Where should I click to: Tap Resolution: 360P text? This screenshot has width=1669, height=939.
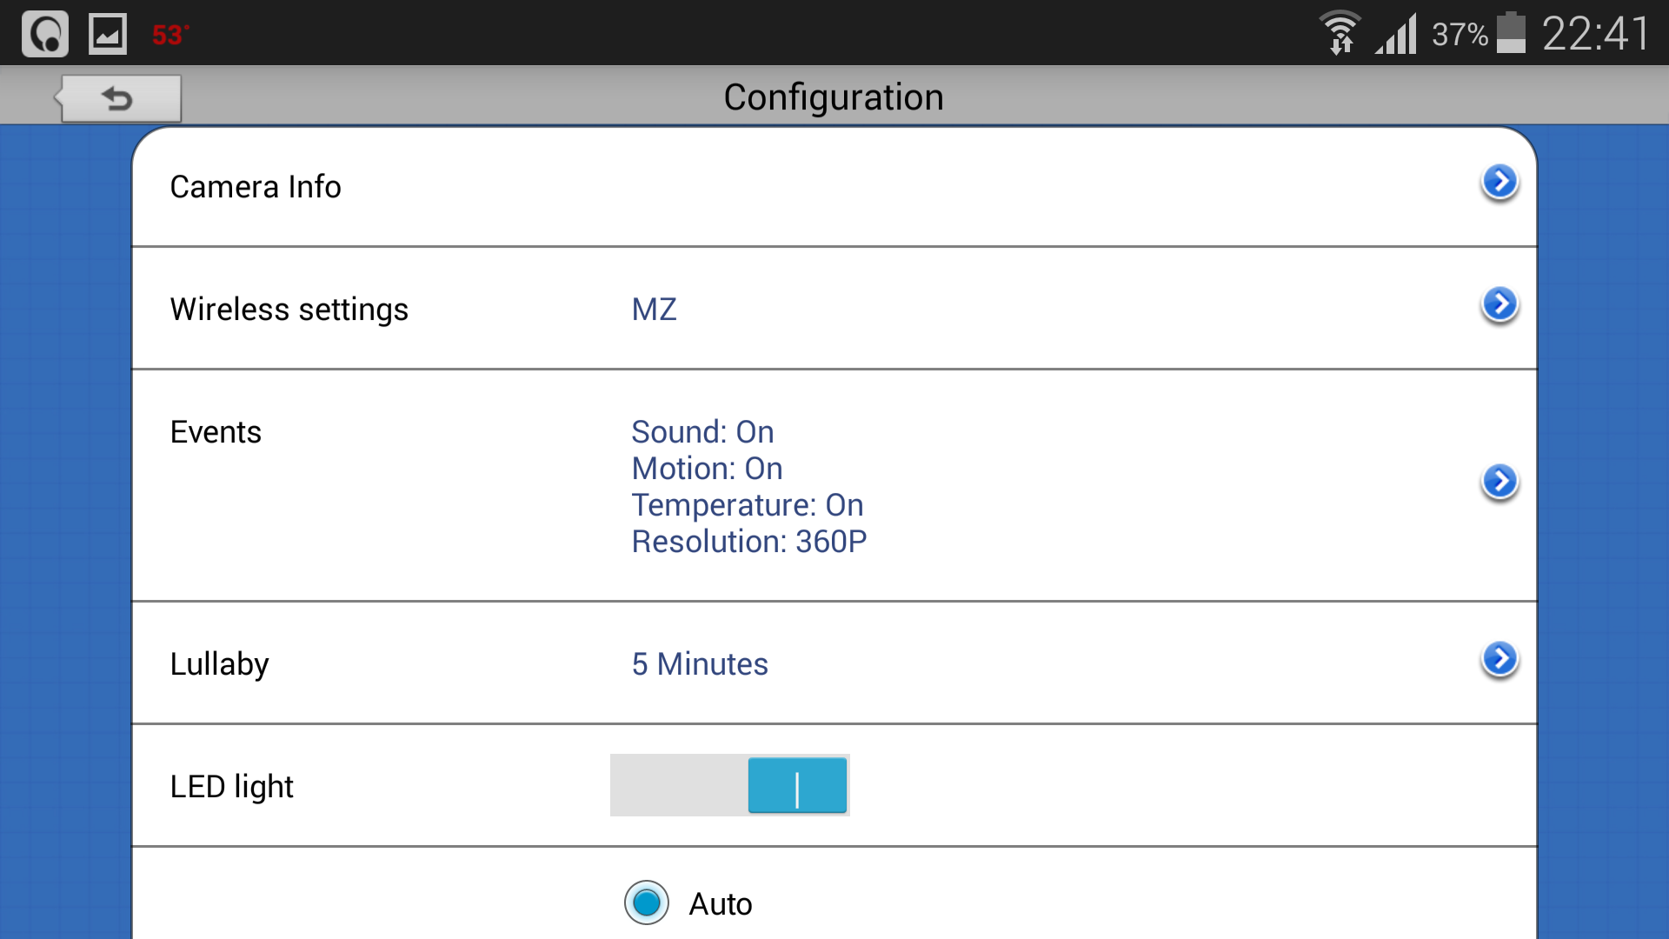(x=748, y=542)
